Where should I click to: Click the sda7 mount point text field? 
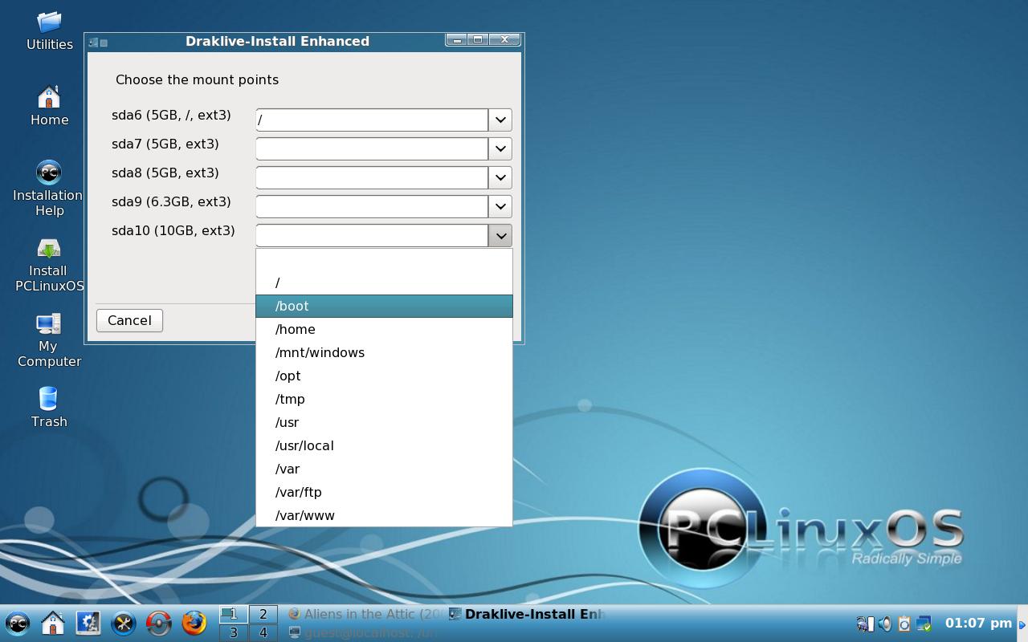372,148
